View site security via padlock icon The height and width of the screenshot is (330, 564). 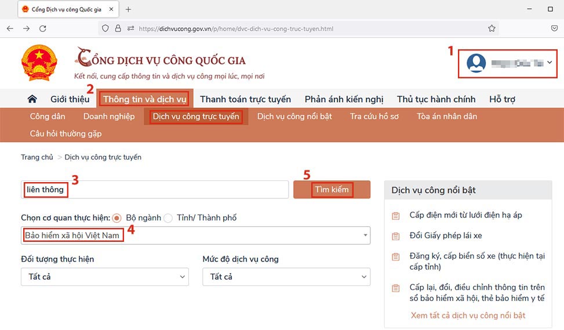pos(118,28)
